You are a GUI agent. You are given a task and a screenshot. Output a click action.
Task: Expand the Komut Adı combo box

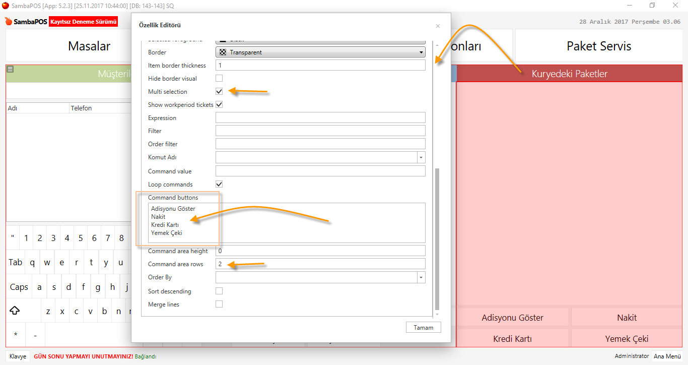click(421, 157)
